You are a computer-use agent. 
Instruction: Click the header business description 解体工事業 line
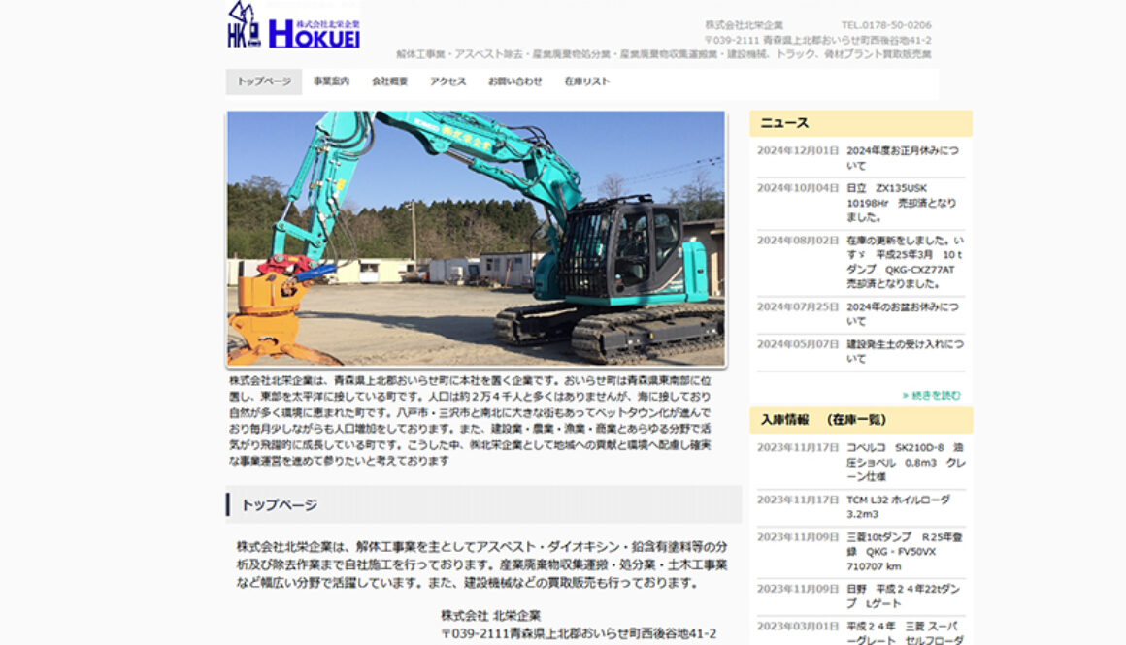point(664,54)
